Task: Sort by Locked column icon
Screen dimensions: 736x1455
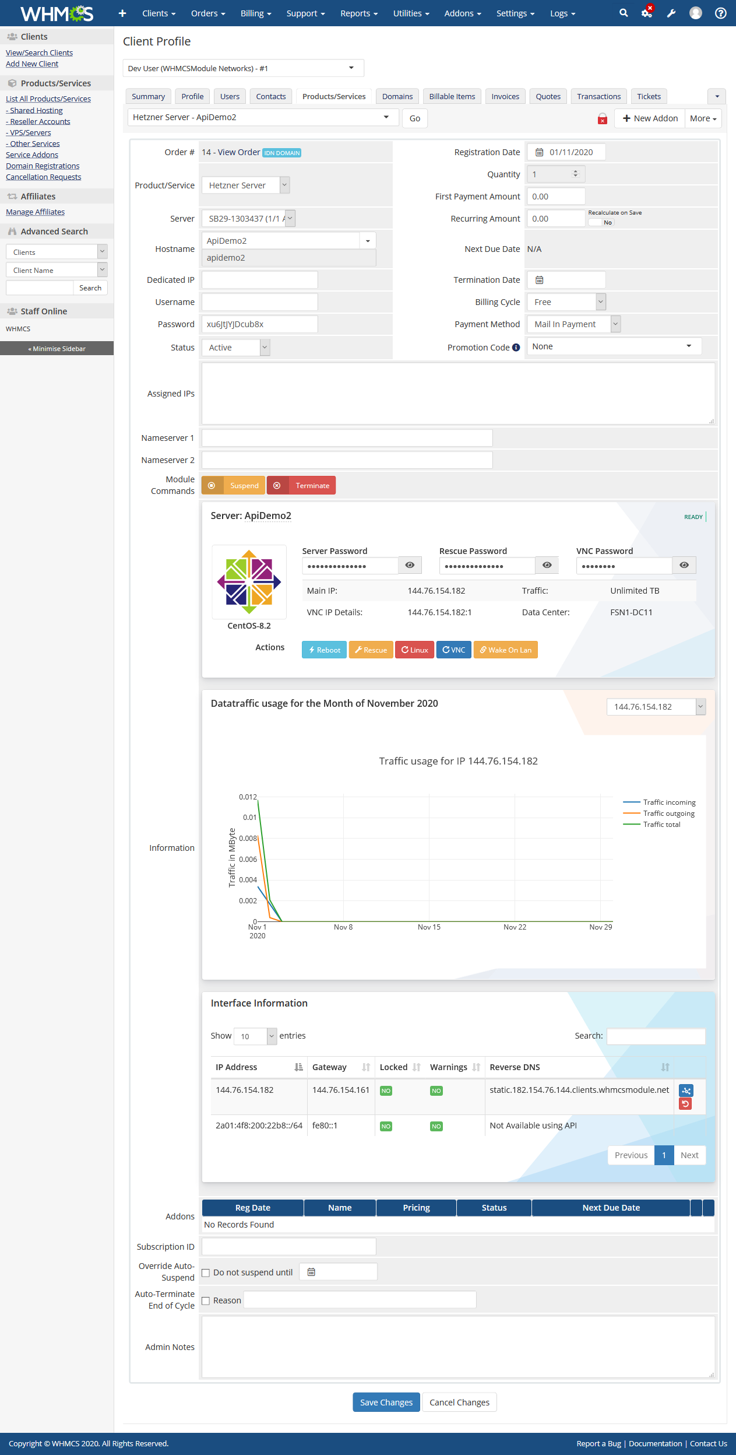Action: point(417,1067)
